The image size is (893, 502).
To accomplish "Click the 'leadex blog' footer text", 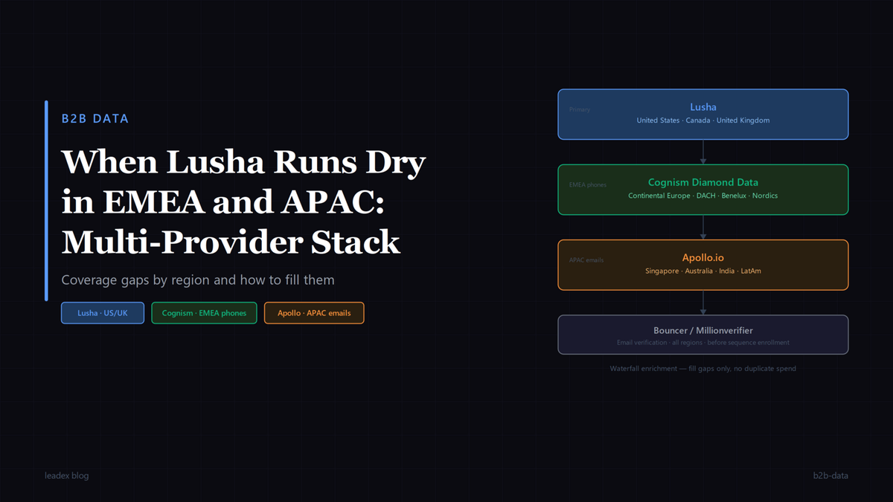I will click(x=66, y=475).
